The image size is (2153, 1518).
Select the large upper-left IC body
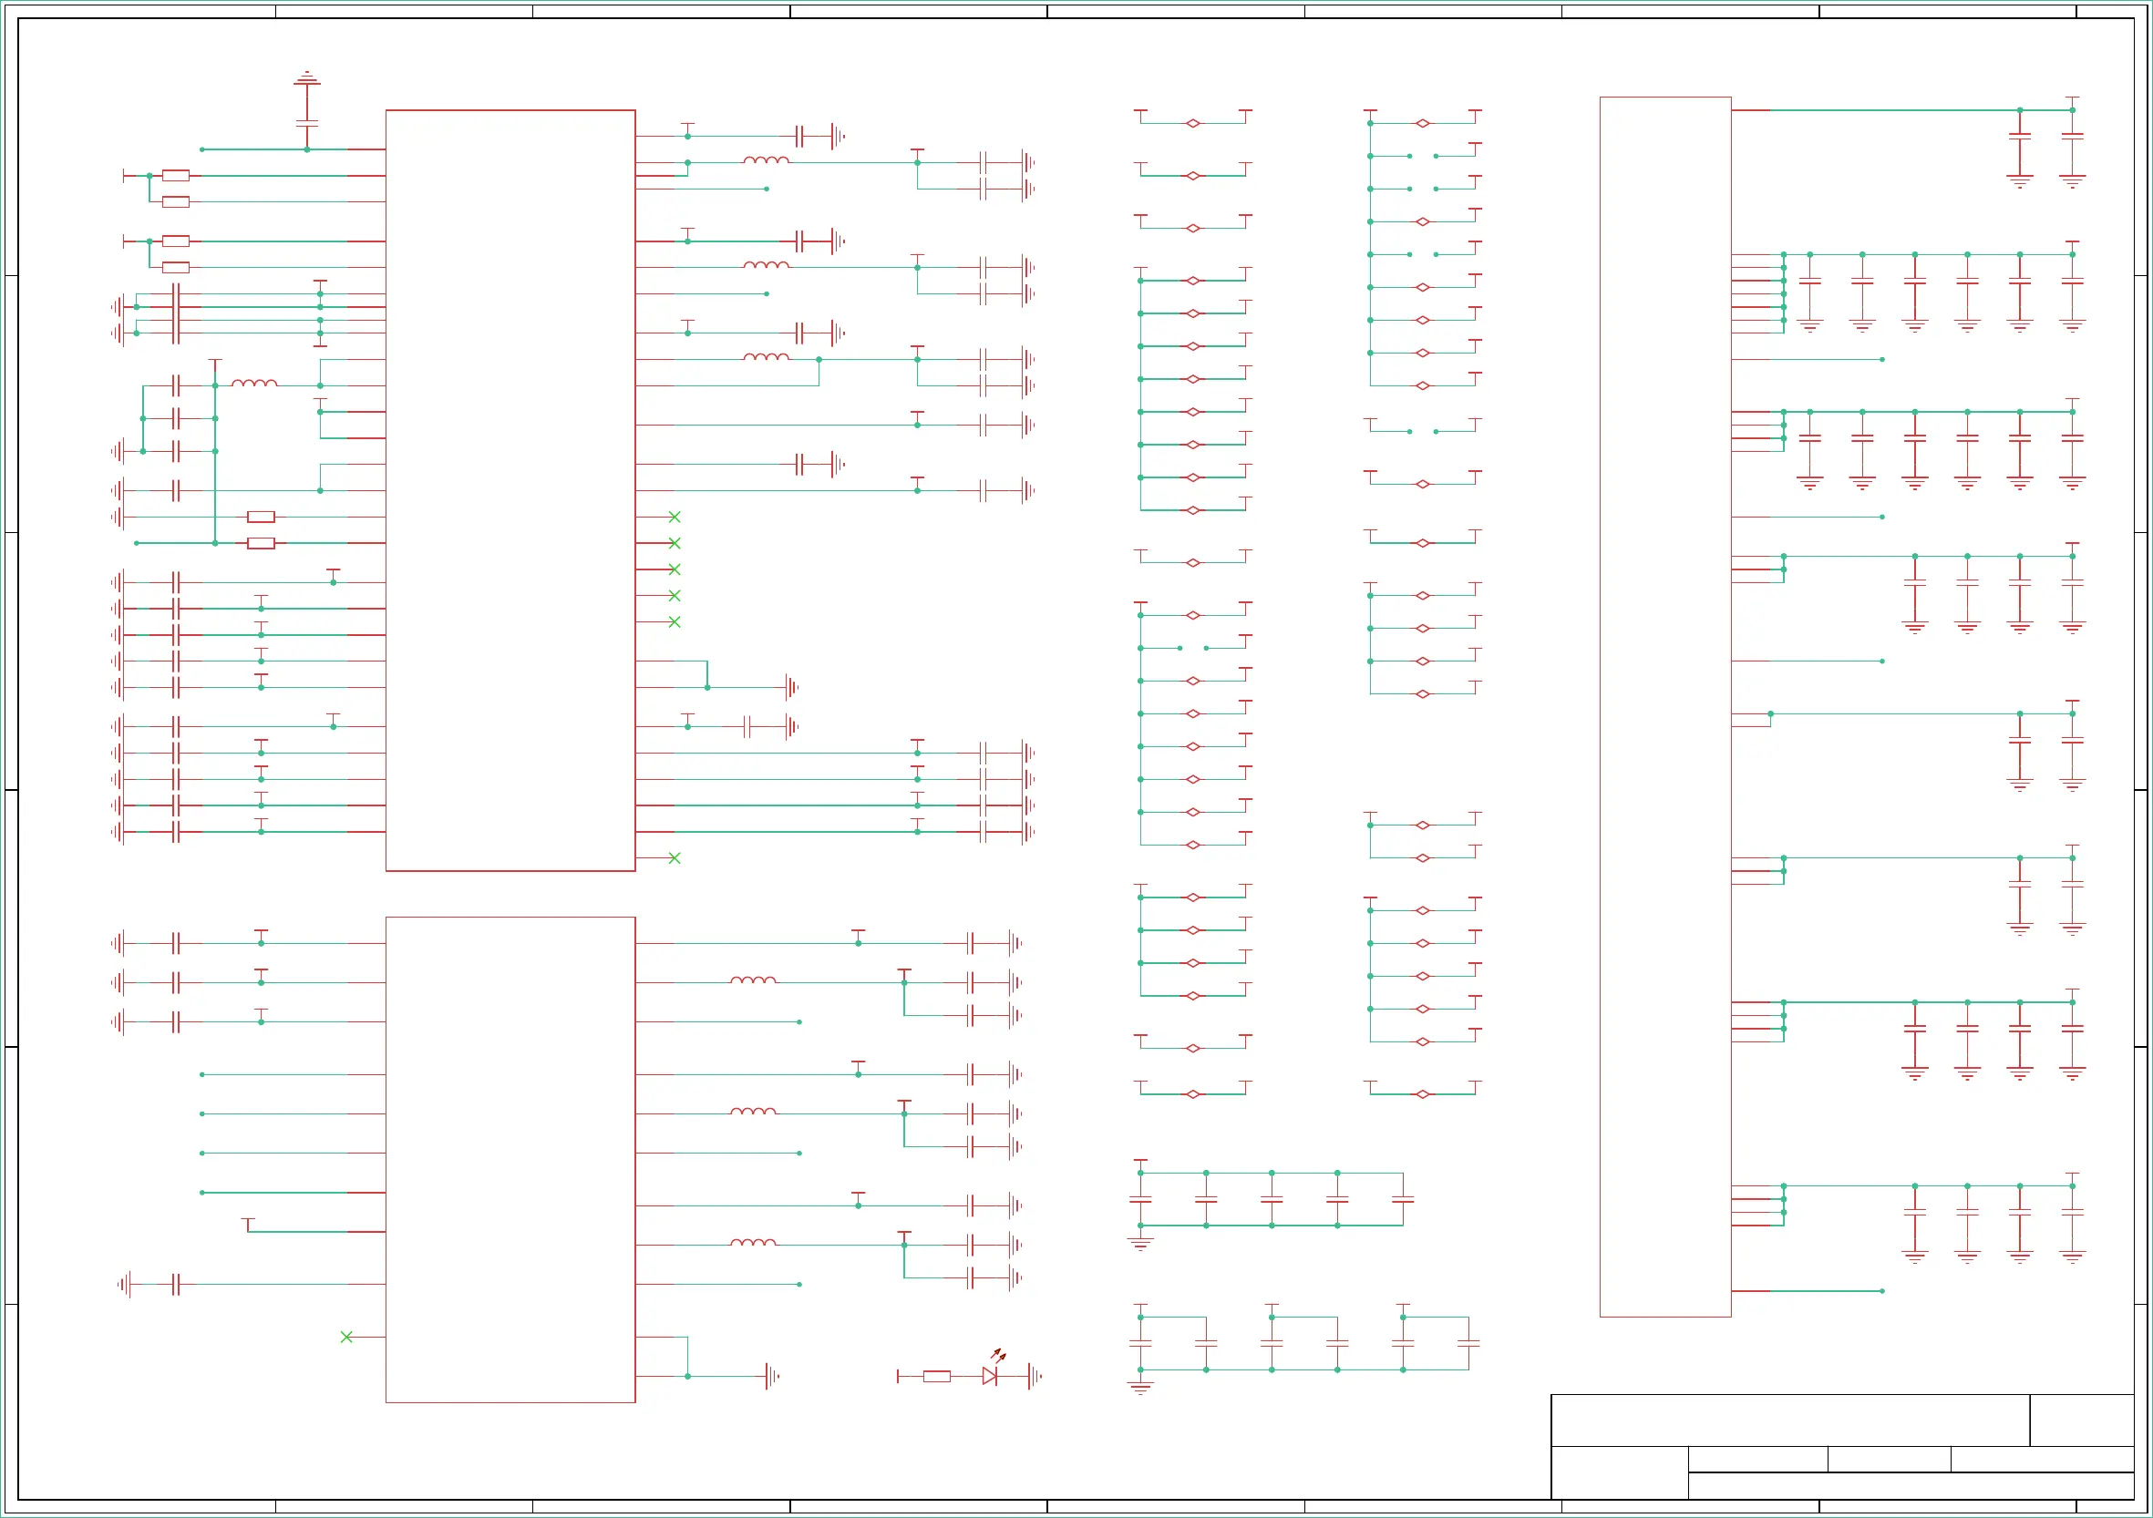pos(510,490)
